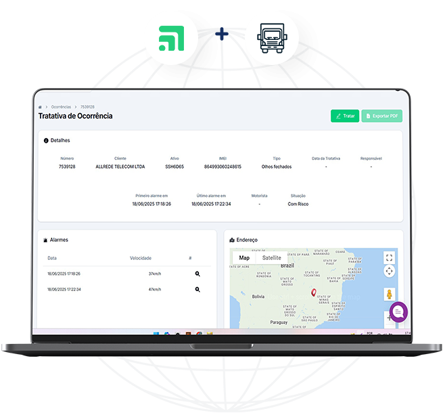Click the Endereço map icon
This screenshot has width=443, height=413.
point(232,240)
